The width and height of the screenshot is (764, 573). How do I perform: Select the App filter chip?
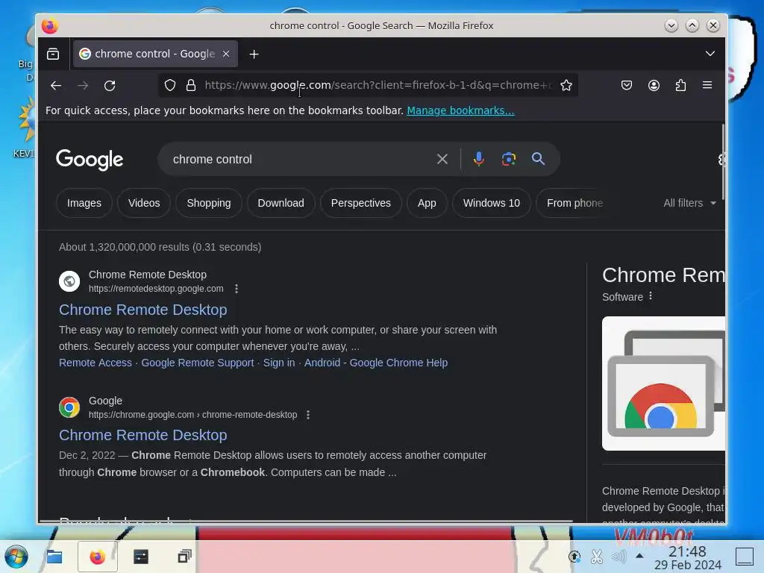point(427,203)
